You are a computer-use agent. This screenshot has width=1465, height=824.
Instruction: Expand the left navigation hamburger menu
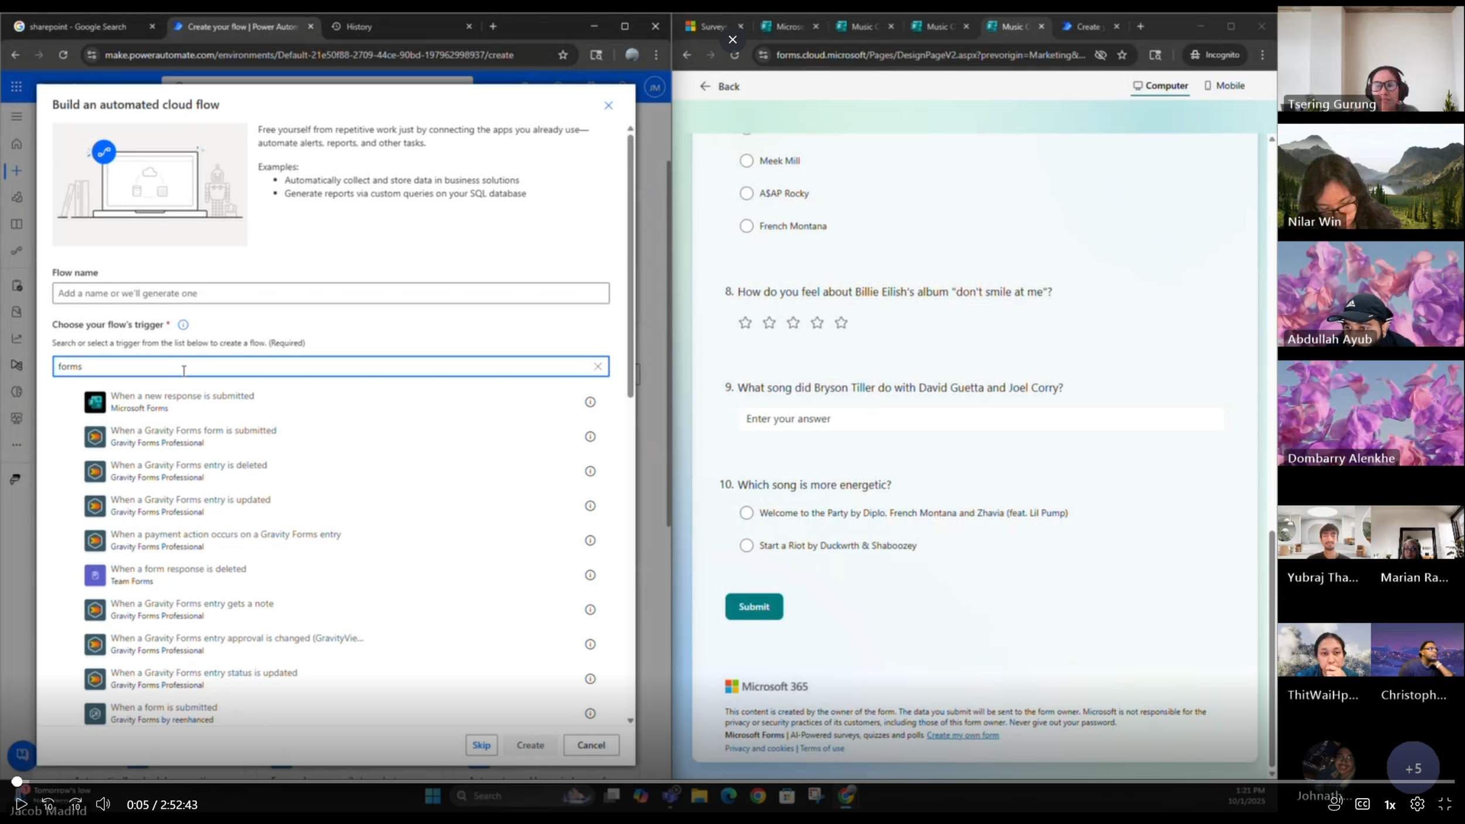pos(16,117)
